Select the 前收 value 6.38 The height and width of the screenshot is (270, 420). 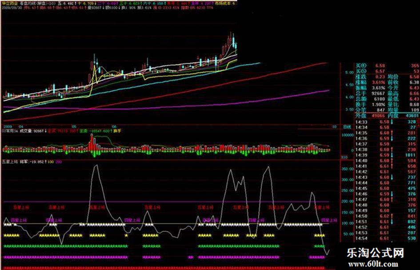tap(414, 82)
